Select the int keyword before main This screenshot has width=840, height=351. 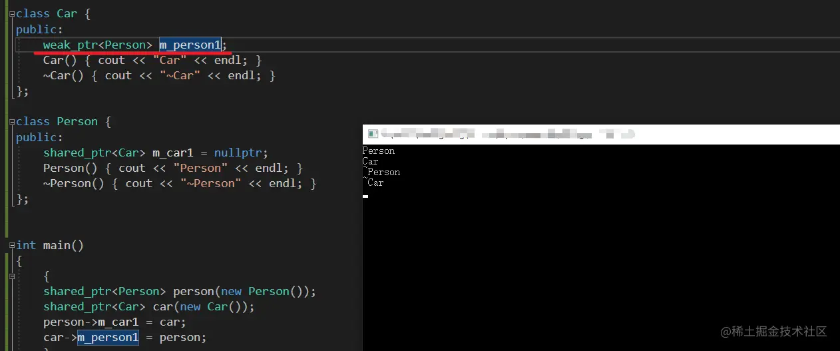(26, 245)
